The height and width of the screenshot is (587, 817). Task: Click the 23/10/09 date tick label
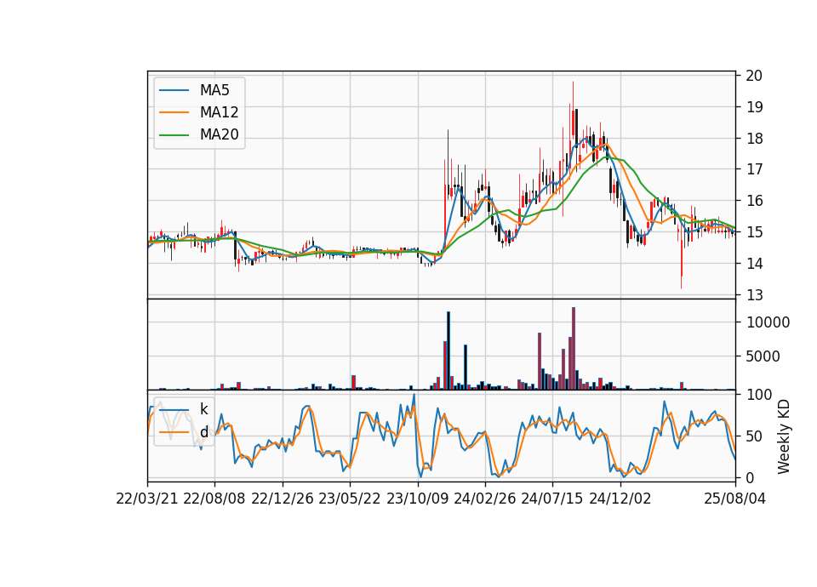coord(417,499)
